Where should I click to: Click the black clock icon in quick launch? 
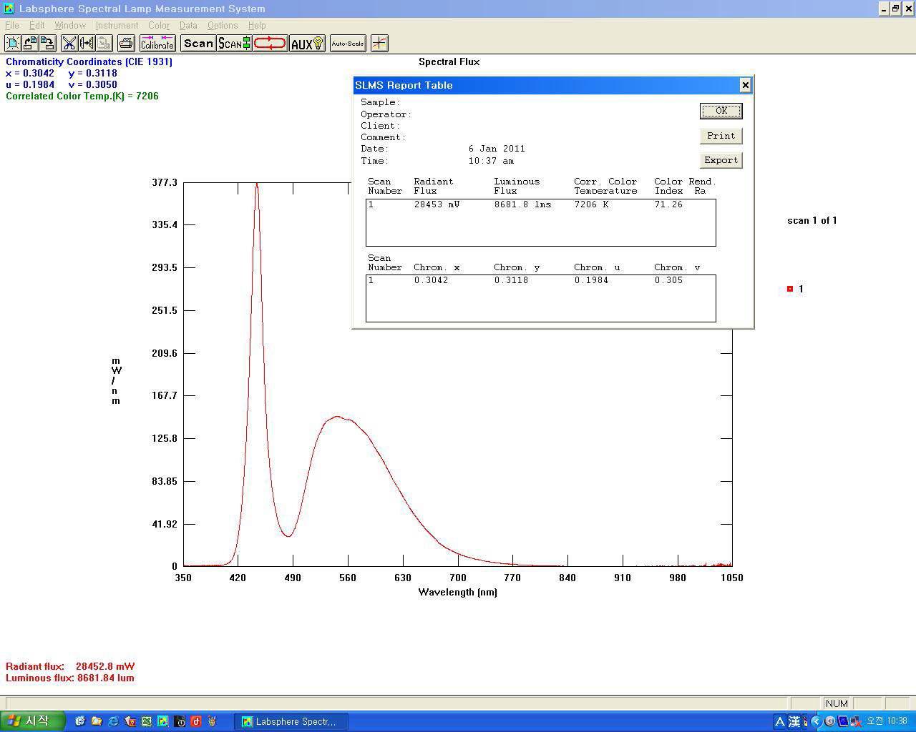coord(180,721)
